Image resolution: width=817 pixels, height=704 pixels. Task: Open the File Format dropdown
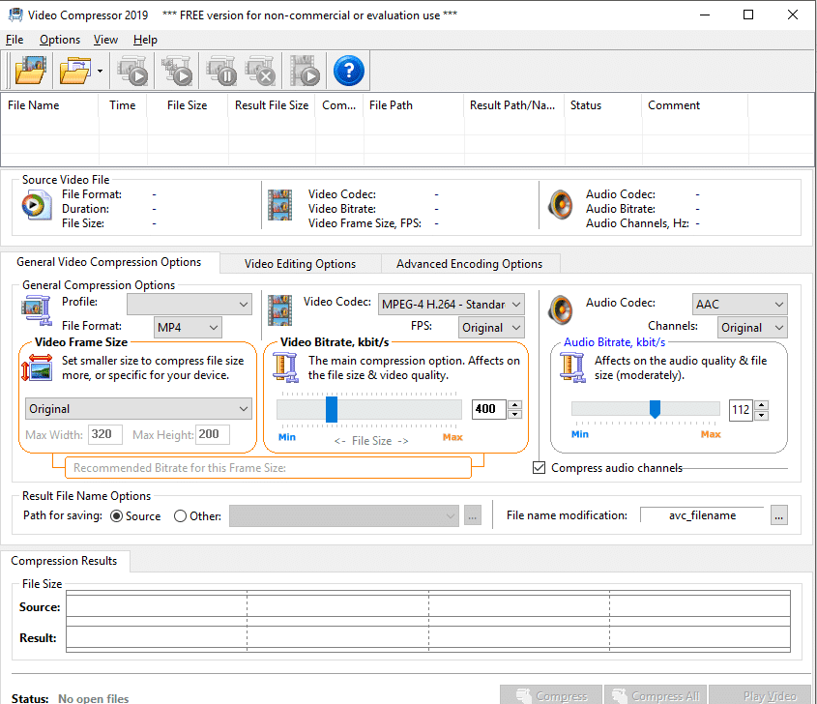click(188, 326)
